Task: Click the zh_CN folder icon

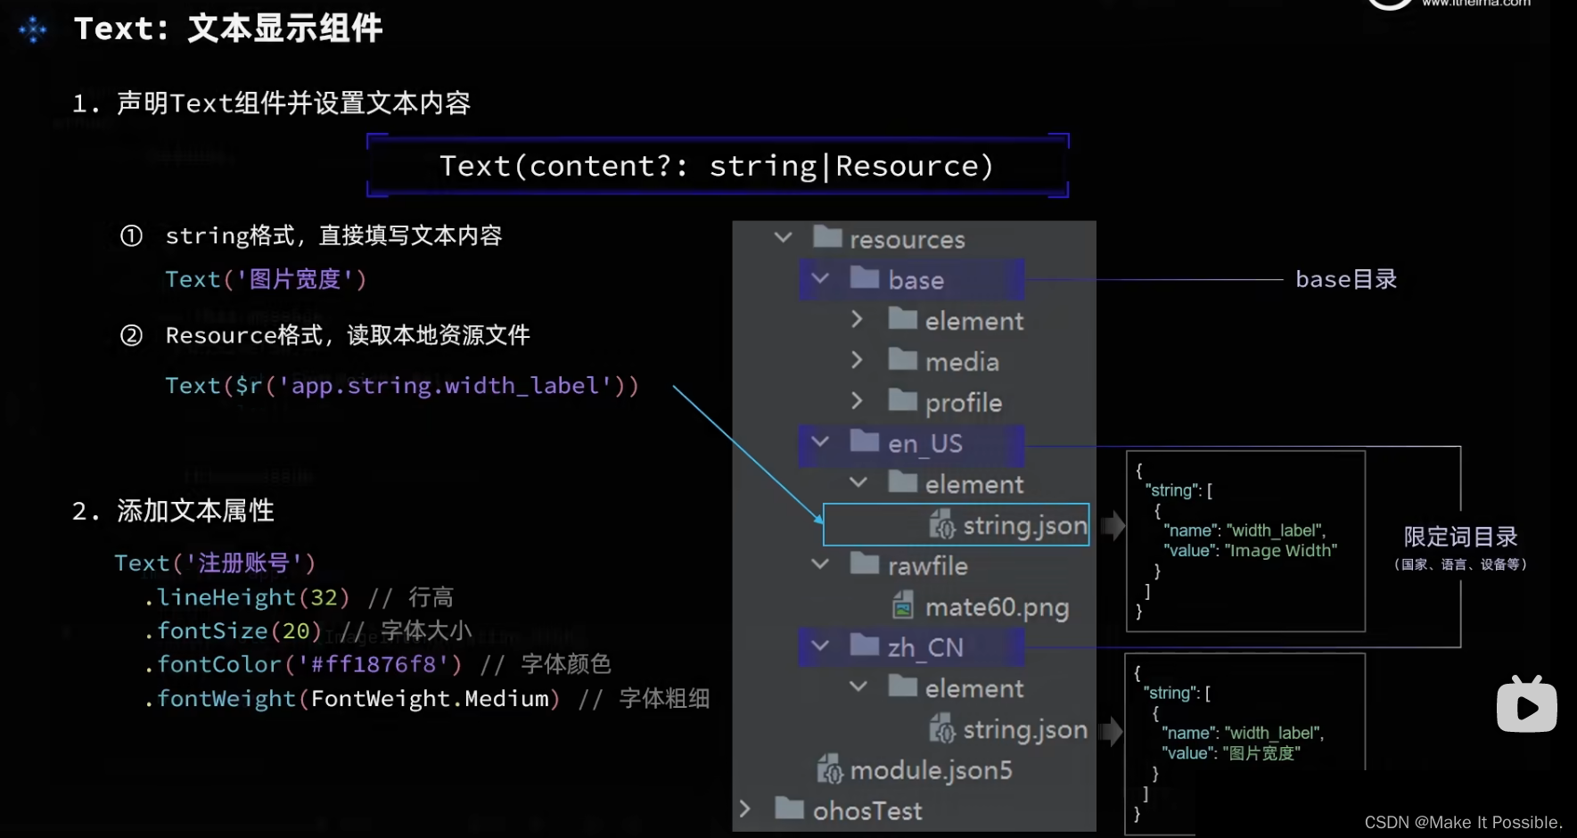Action: (x=865, y=645)
